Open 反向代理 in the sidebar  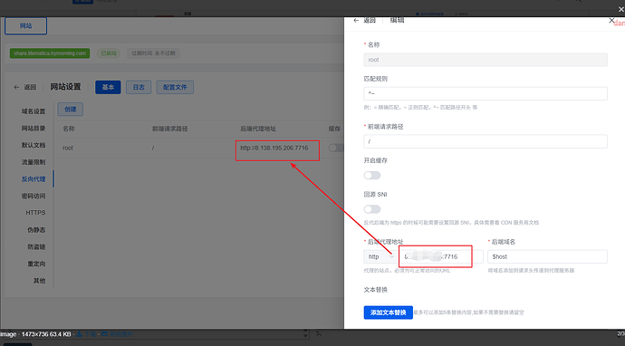click(34, 179)
